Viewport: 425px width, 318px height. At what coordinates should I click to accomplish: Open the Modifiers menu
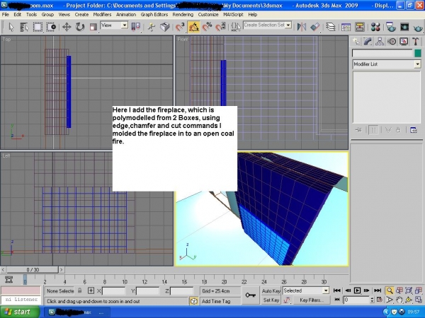coord(102,15)
